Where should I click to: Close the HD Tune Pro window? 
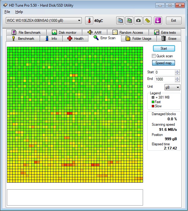pos(180,5)
